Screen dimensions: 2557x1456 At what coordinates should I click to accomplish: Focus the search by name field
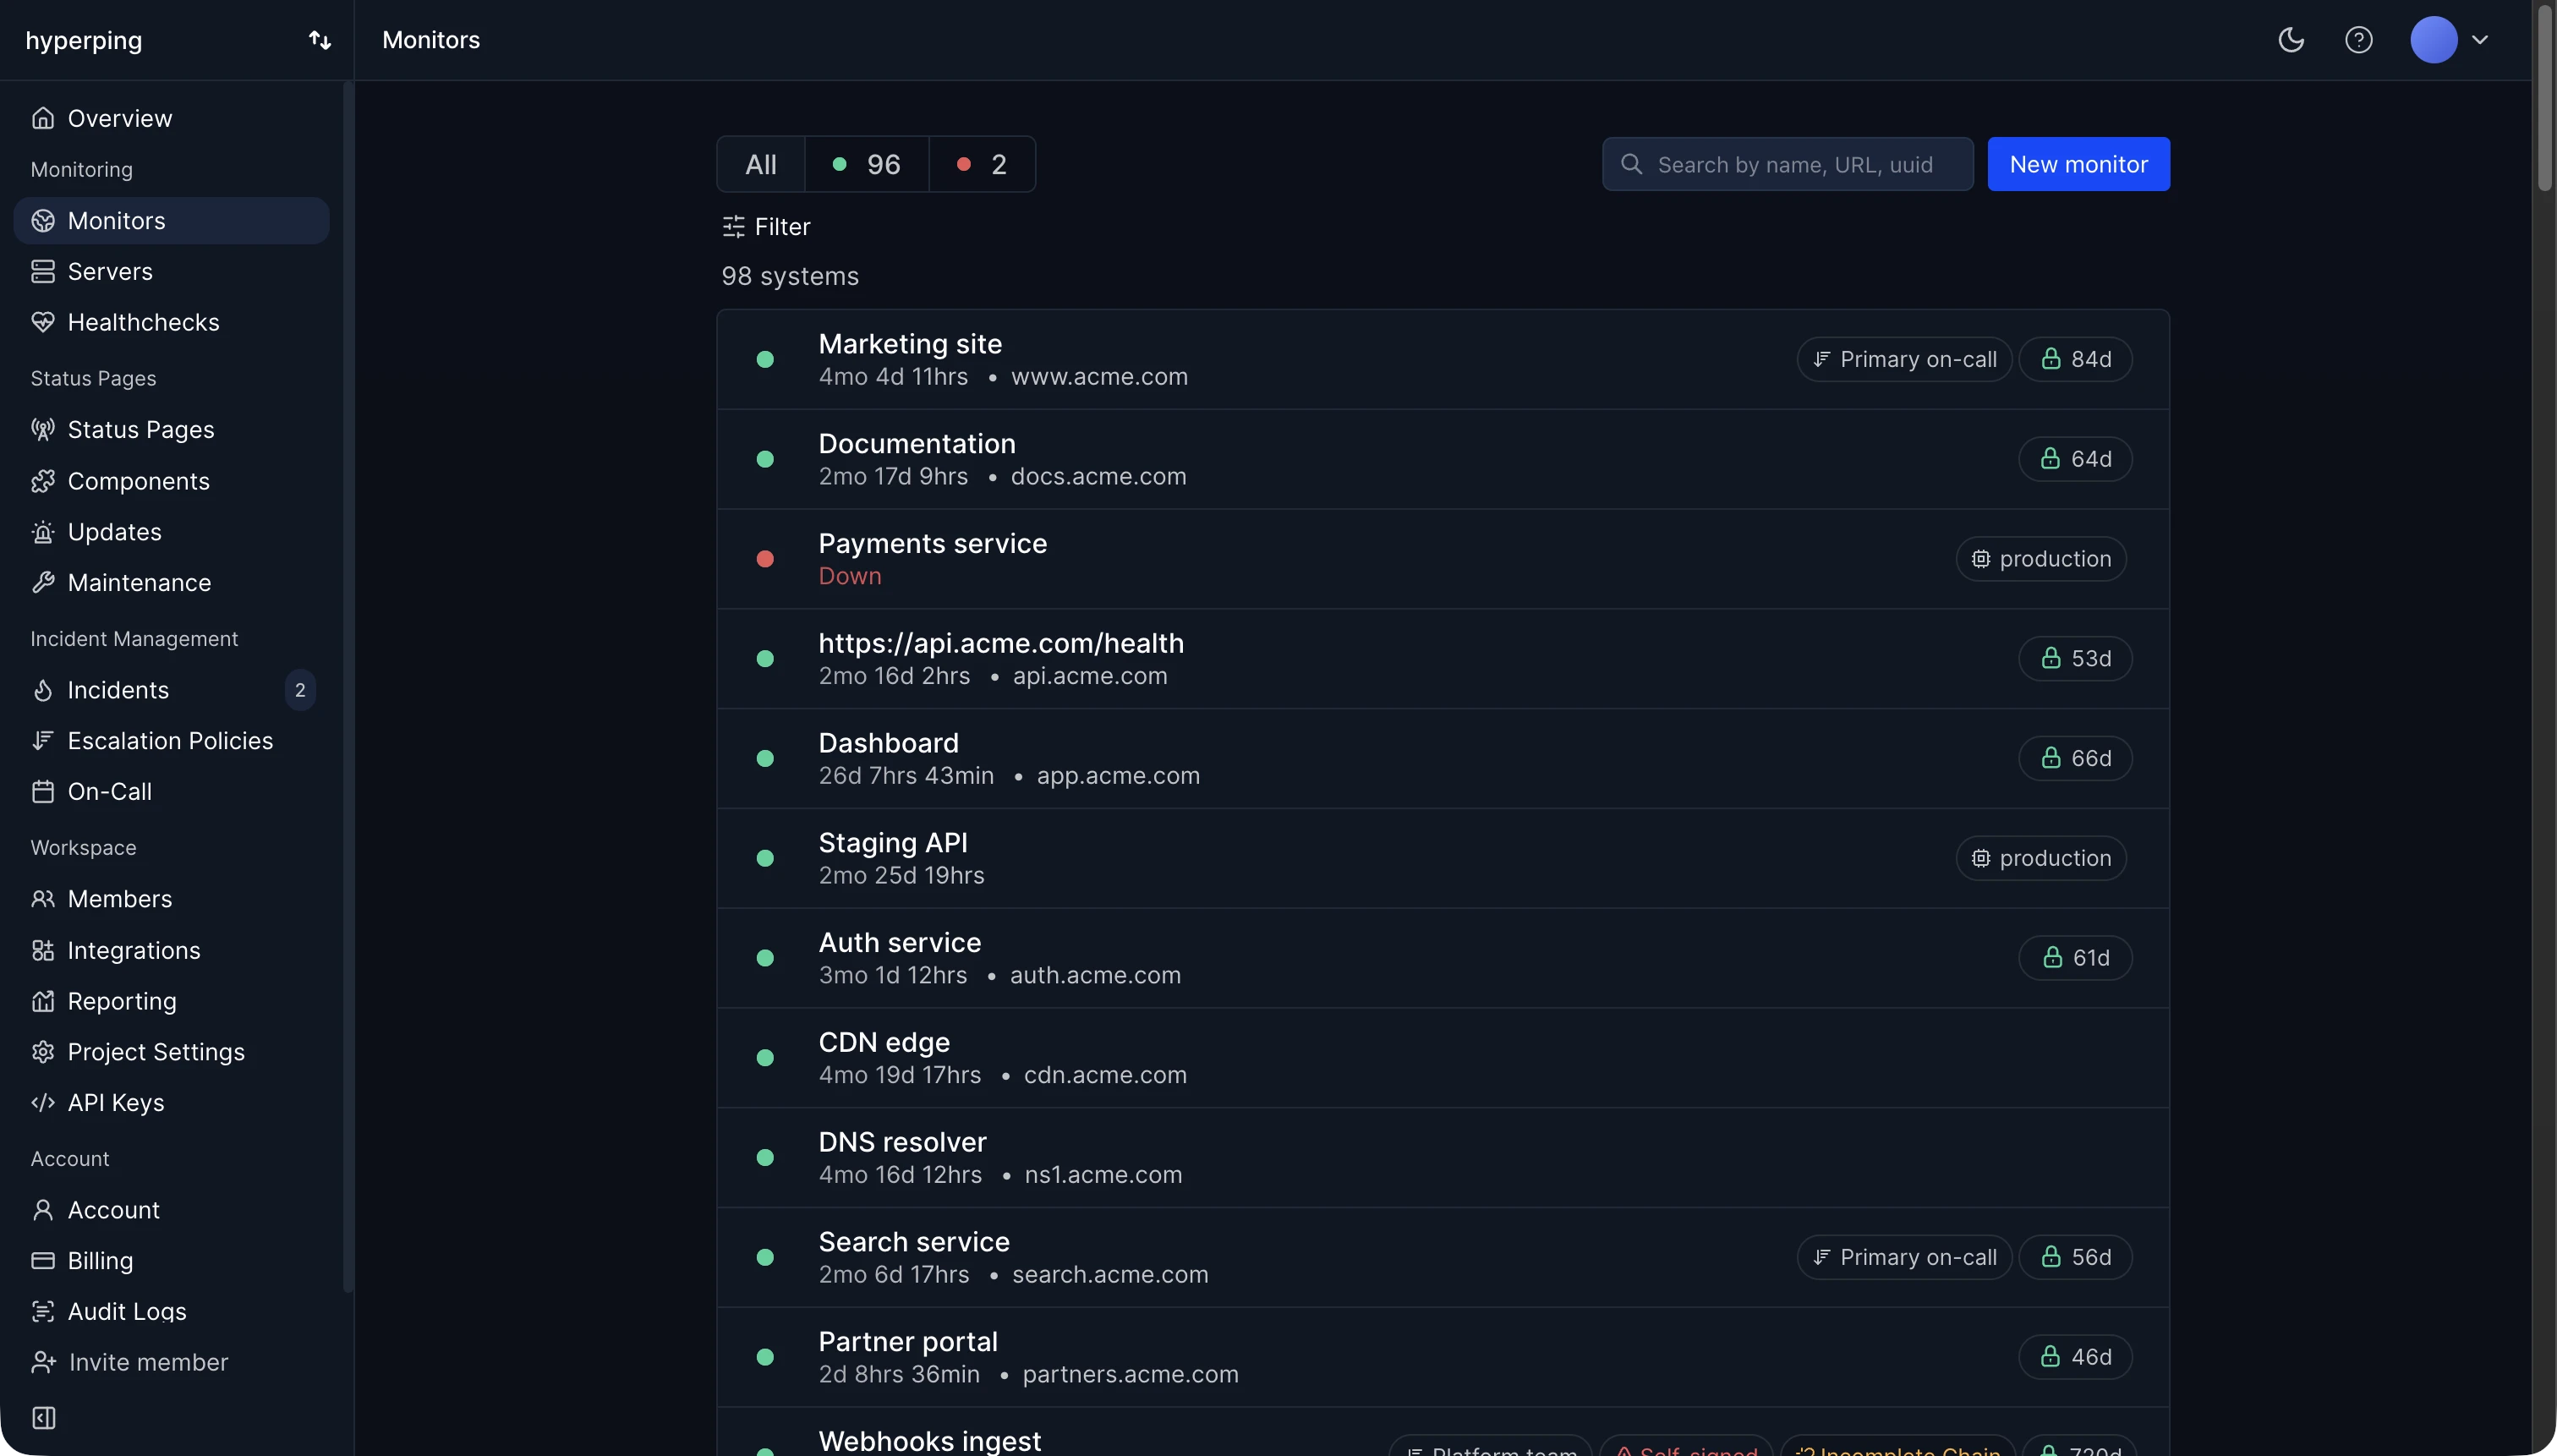(1788, 164)
